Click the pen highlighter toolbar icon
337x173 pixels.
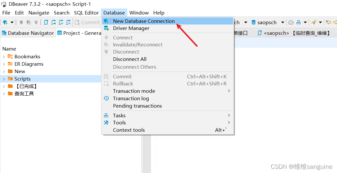click(x=314, y=22)
